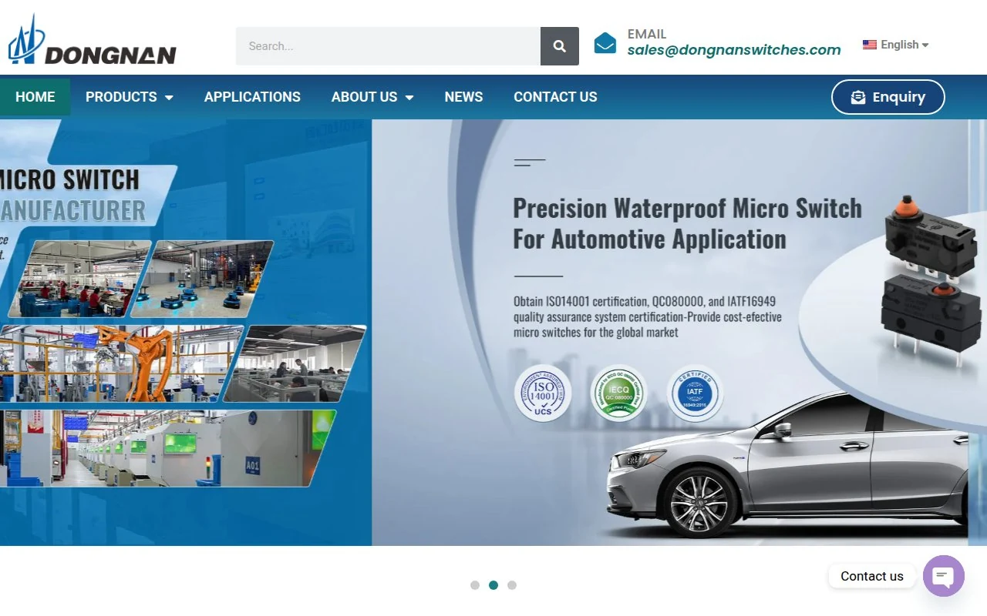
Task: Click the IECQ green certification badge
Action: pos(618,393)
